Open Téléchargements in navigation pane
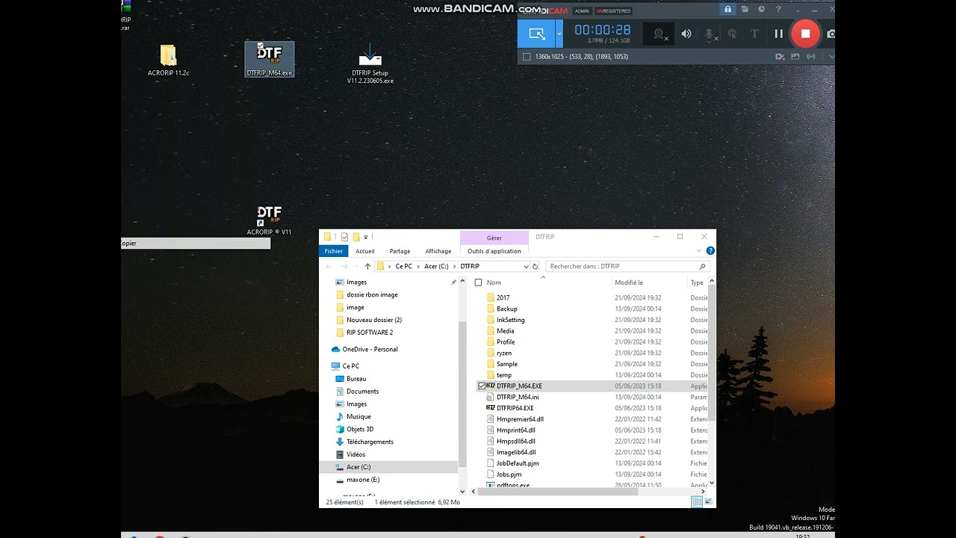The image size is (956, 538). pyautogui.click(x=370, y=442)
